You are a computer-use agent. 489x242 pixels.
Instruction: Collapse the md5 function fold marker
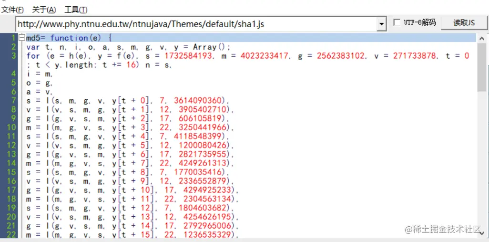(21, 38)
